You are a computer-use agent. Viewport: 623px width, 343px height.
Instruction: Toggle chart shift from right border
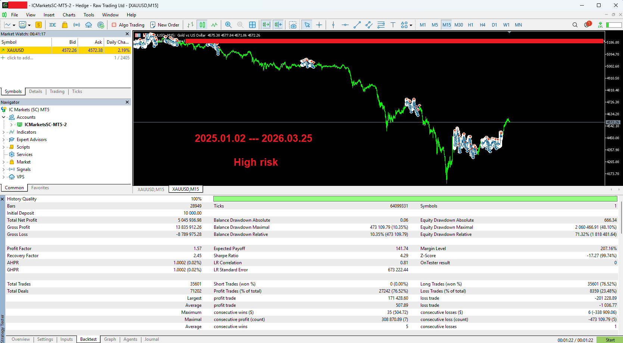[x=278, y=25]
